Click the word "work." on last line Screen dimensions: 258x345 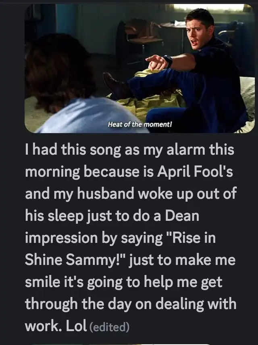click(43, 326)
